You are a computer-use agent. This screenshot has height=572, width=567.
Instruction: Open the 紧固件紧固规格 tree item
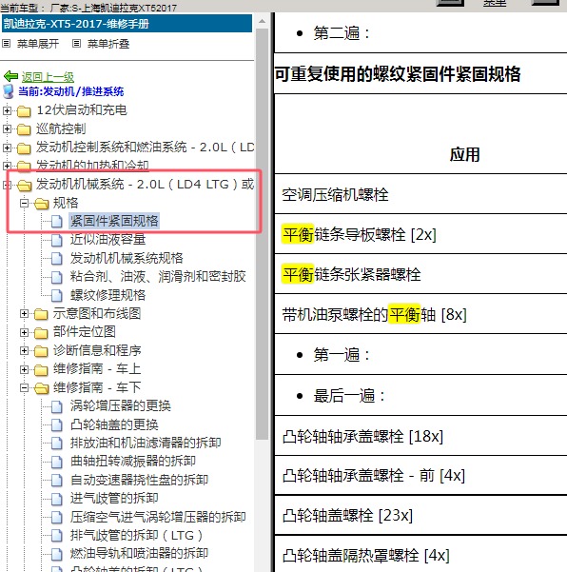(x=114, y=221)
